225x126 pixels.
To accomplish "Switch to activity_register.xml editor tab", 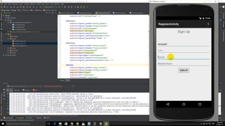I will point(66,13).
